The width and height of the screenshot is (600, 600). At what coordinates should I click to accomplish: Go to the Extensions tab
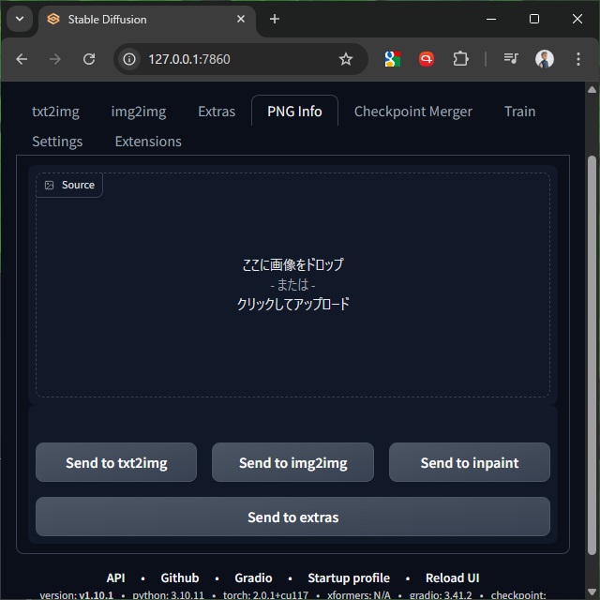point(148,142)
